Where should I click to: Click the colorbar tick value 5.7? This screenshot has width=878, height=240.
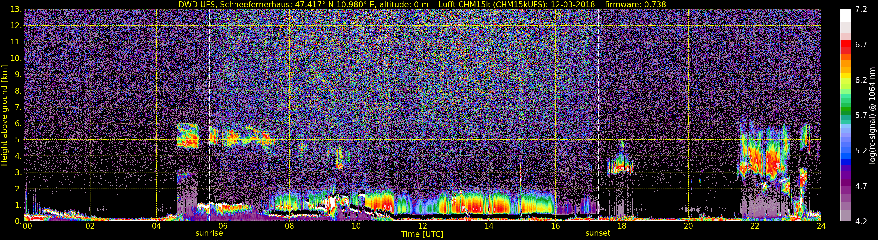click(x=861, y=116)
